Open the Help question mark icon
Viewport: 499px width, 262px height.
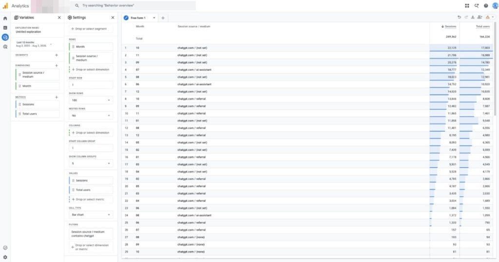click(486, 6)
